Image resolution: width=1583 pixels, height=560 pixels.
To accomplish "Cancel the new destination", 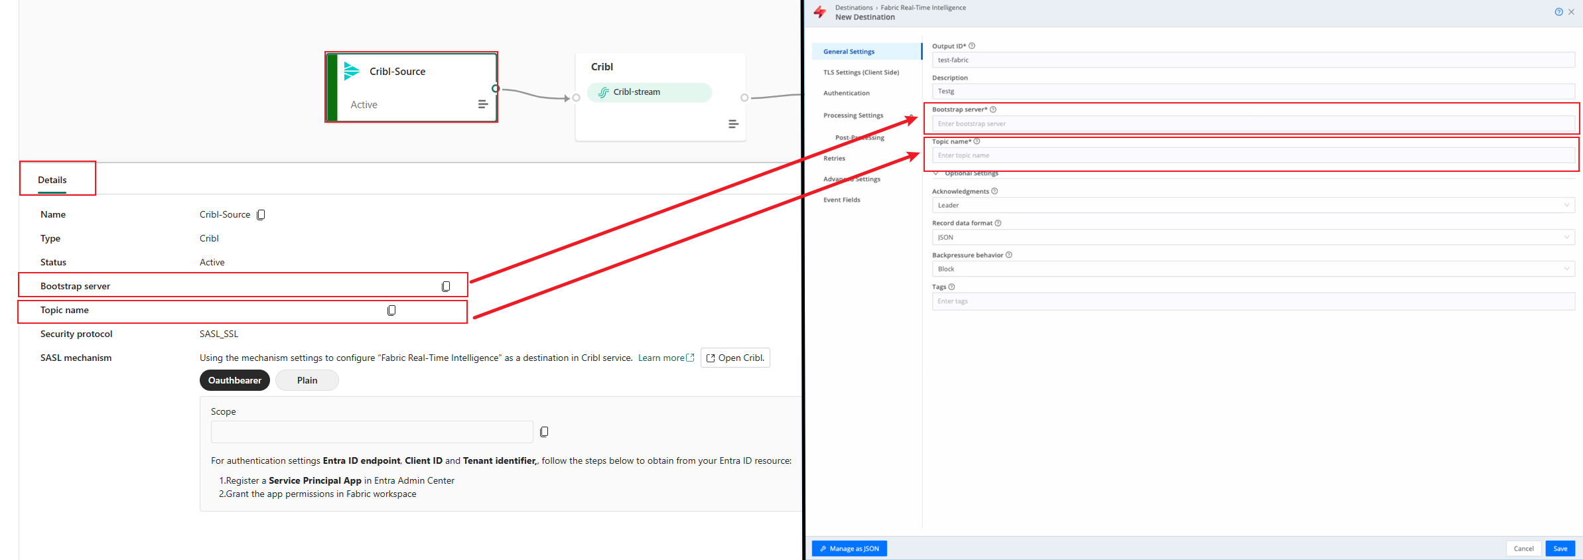I will 1523,549.
